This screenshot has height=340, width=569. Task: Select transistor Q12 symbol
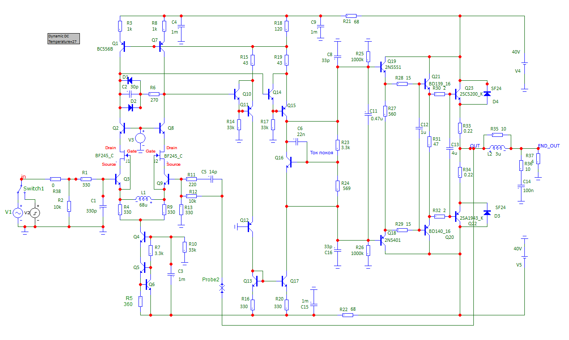click(250, 227)
